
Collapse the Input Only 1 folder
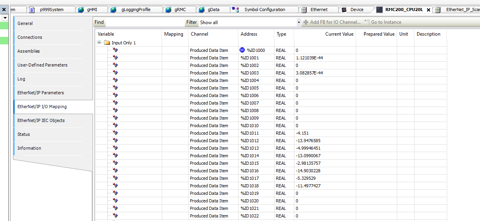click(x=99, y=43)
